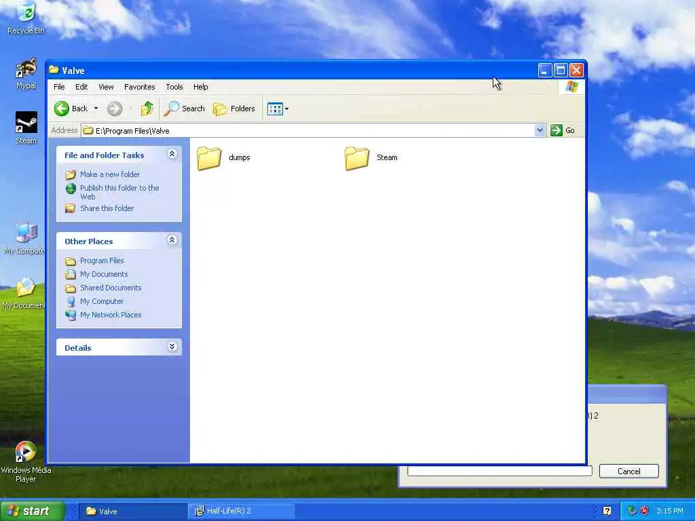Minimize the Valve window
Screen dimensions: 695x521
coord(545,70)
